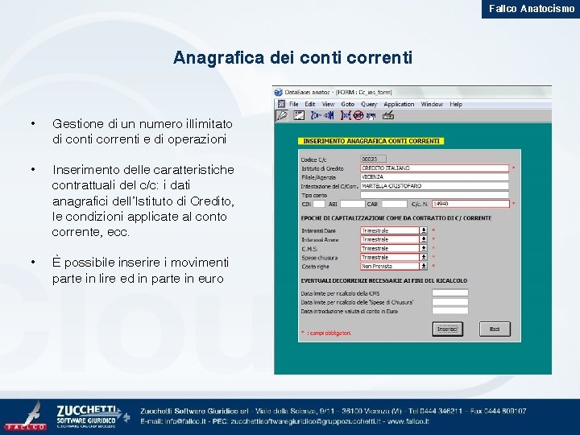Click the Inserisci button
The image size is (580, 435).
[x=448, y=329]
